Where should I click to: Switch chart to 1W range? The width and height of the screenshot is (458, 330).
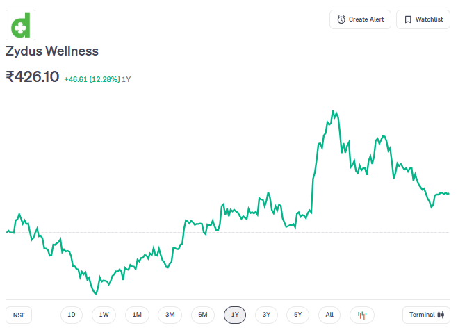(x=104, y=315)
